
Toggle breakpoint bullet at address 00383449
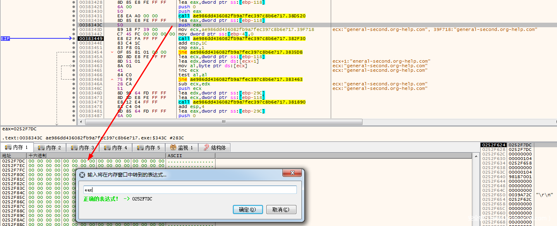74,38
